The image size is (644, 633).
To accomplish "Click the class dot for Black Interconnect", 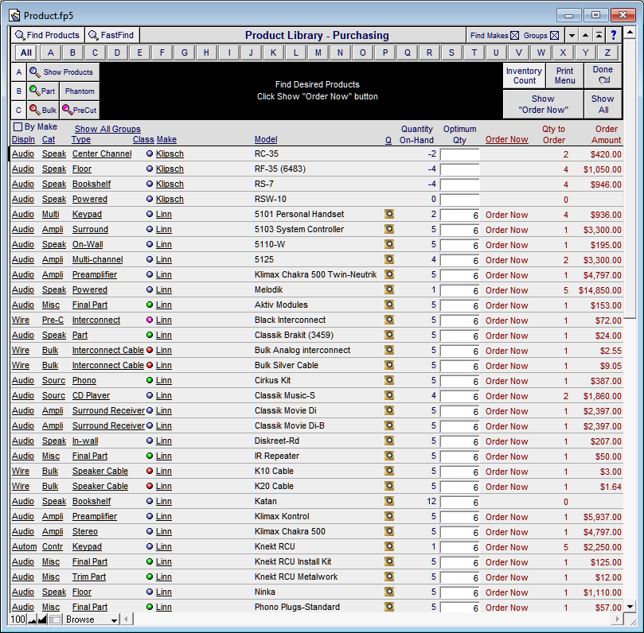I will [x=150, y=320].
